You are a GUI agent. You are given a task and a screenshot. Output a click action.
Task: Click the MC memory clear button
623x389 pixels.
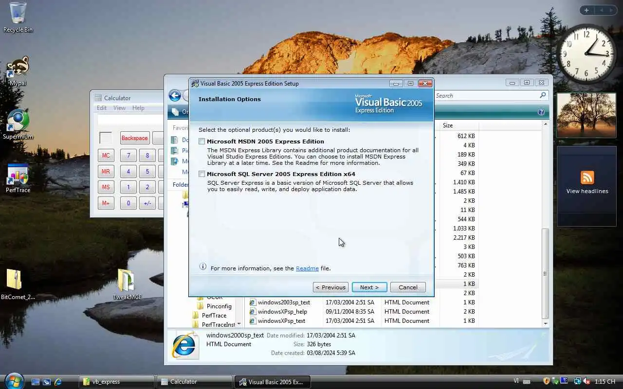106,156
